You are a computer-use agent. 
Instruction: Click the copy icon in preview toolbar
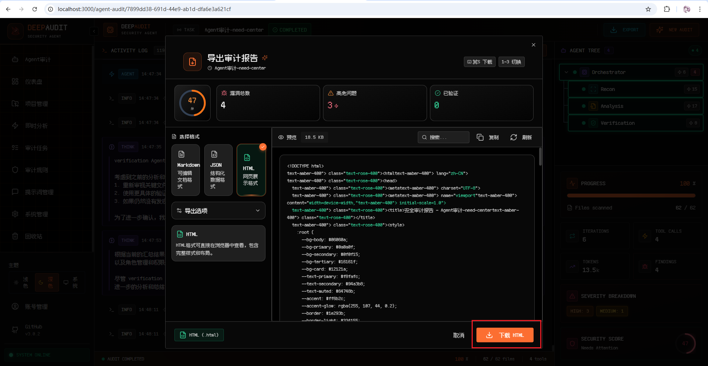click(480, 137)
